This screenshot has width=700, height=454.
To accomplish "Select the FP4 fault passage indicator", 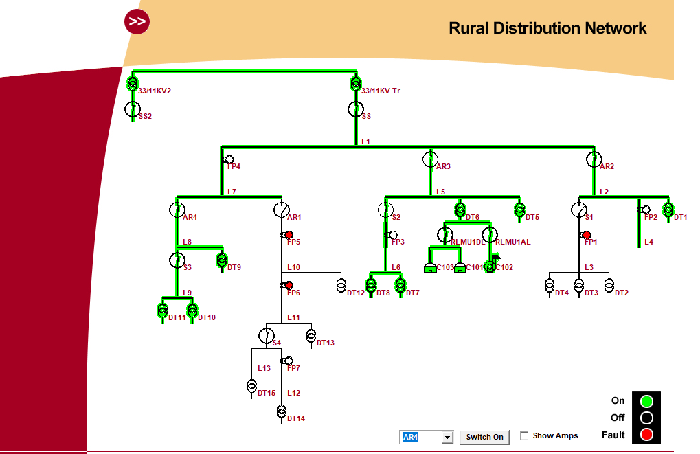I will click(x=227, y=159).
